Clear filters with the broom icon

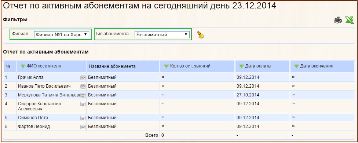[x=201, y=34]
